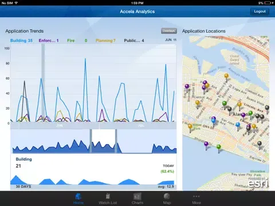Click the Application Trends title
This screenshot has height=206, width=275.
click(25, 31)
